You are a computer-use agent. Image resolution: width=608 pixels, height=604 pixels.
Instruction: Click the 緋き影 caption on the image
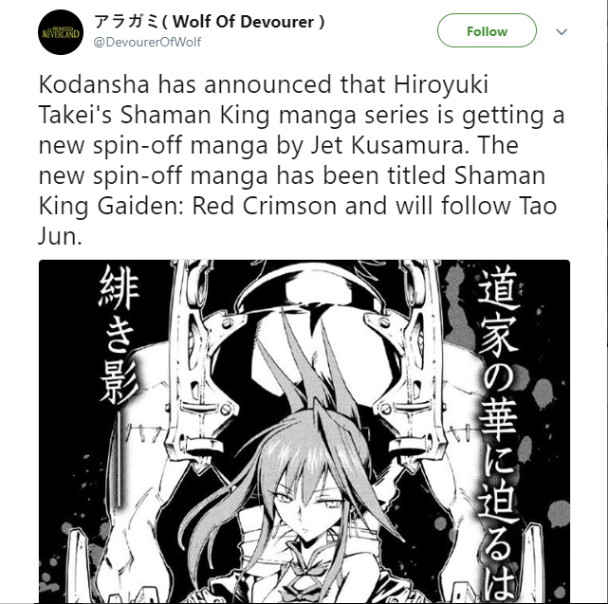point(119,336)
